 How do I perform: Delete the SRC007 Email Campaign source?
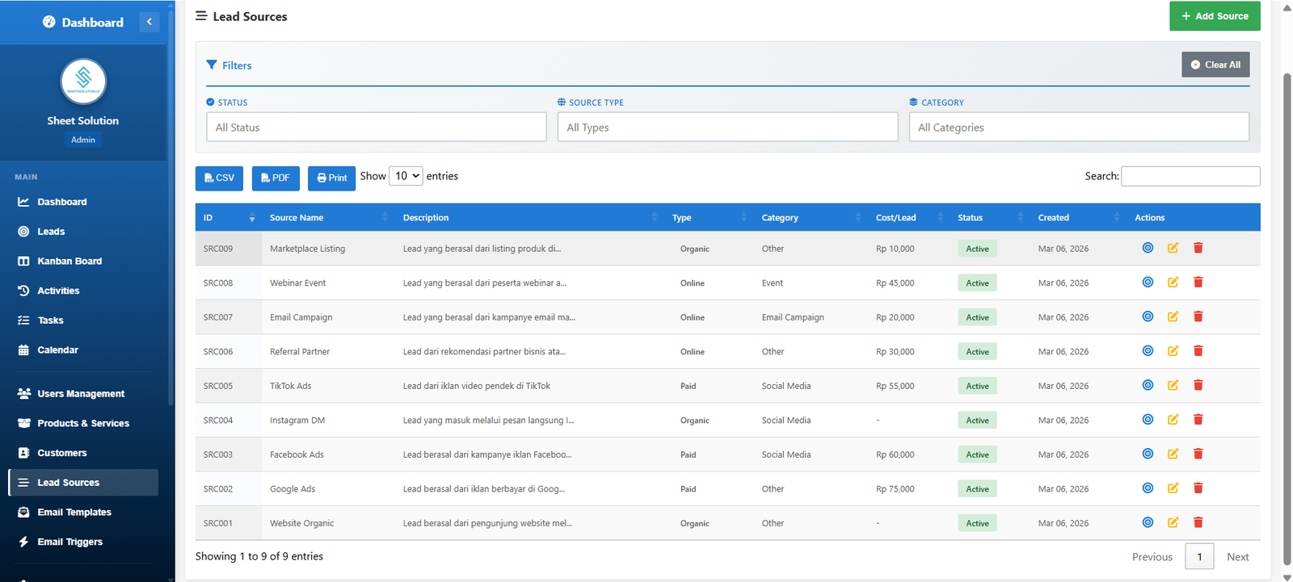click(x=1198, y=316)
